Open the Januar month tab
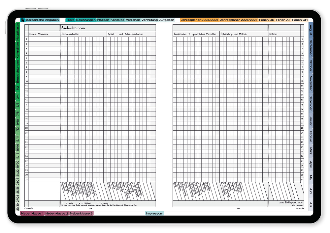 click(311, 121)
